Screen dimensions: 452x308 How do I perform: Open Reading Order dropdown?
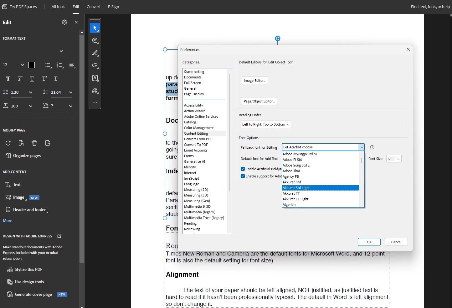point(266,124)
